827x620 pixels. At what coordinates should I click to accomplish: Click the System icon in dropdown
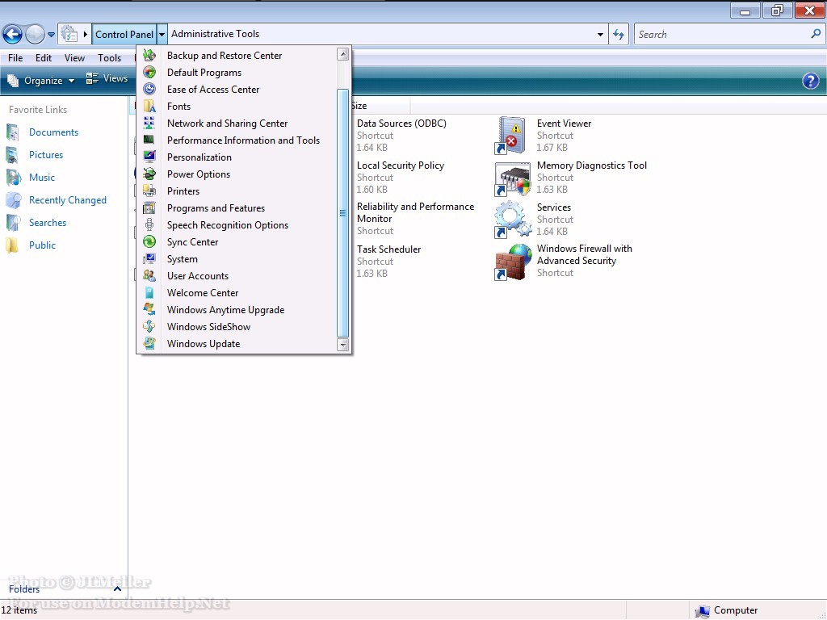pyautogui.click(x=149, y=258)
